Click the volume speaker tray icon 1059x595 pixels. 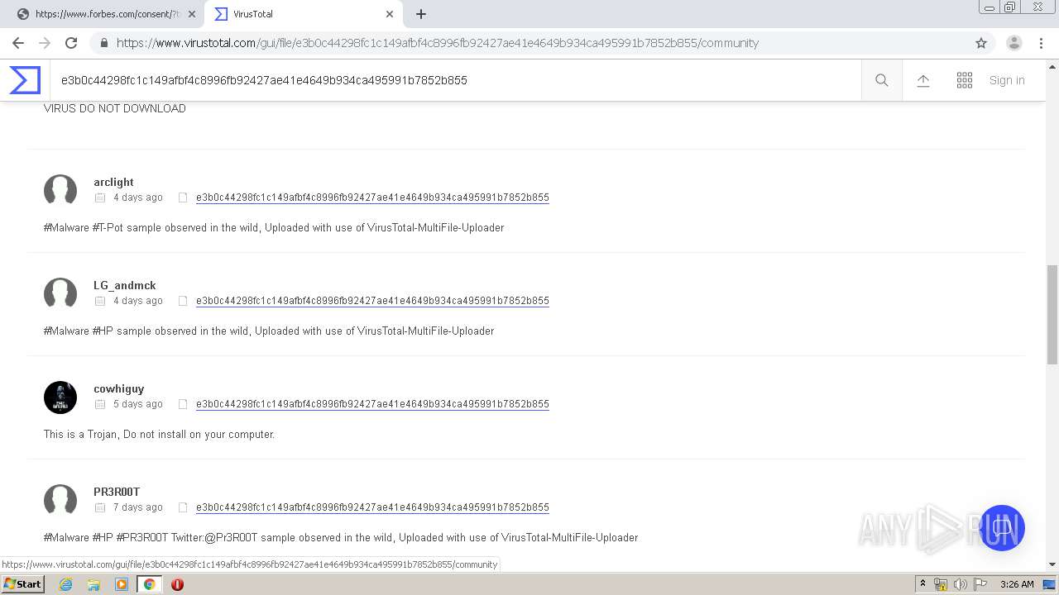[960, 584]
